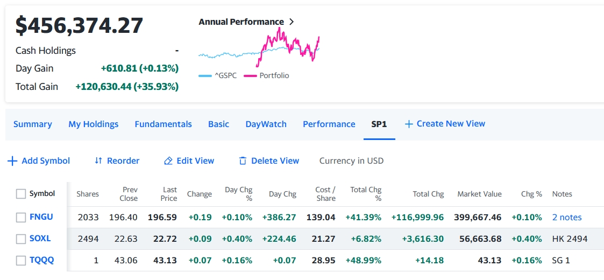Click the Reorder arrows icon
The image size is (604, 280).
(98, 161)
